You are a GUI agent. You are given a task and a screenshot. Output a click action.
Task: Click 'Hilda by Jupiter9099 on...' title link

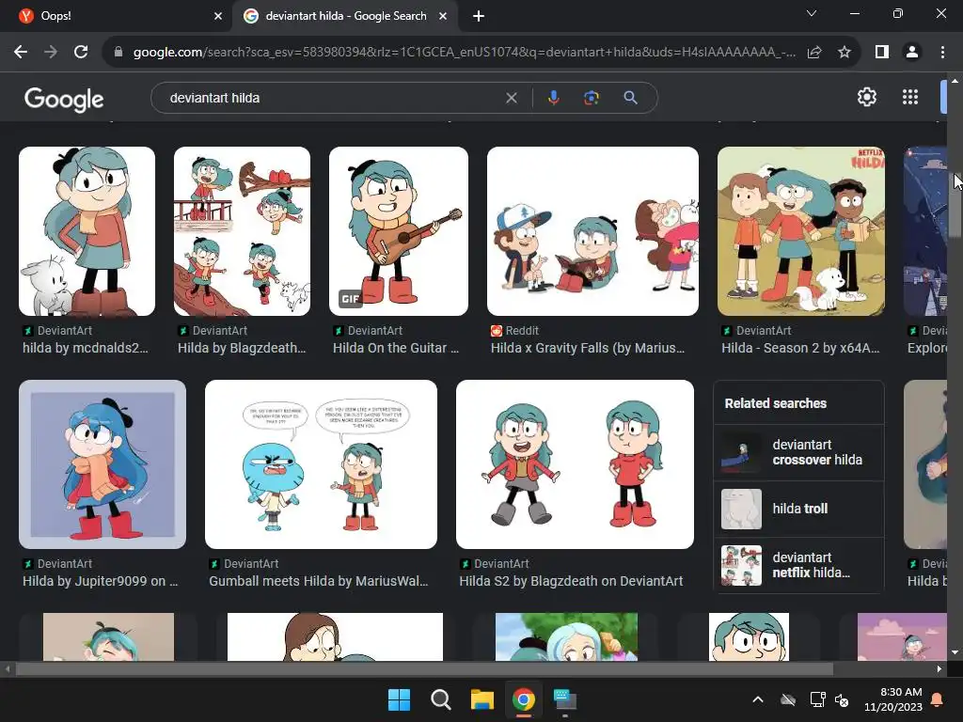coord(100,581)
